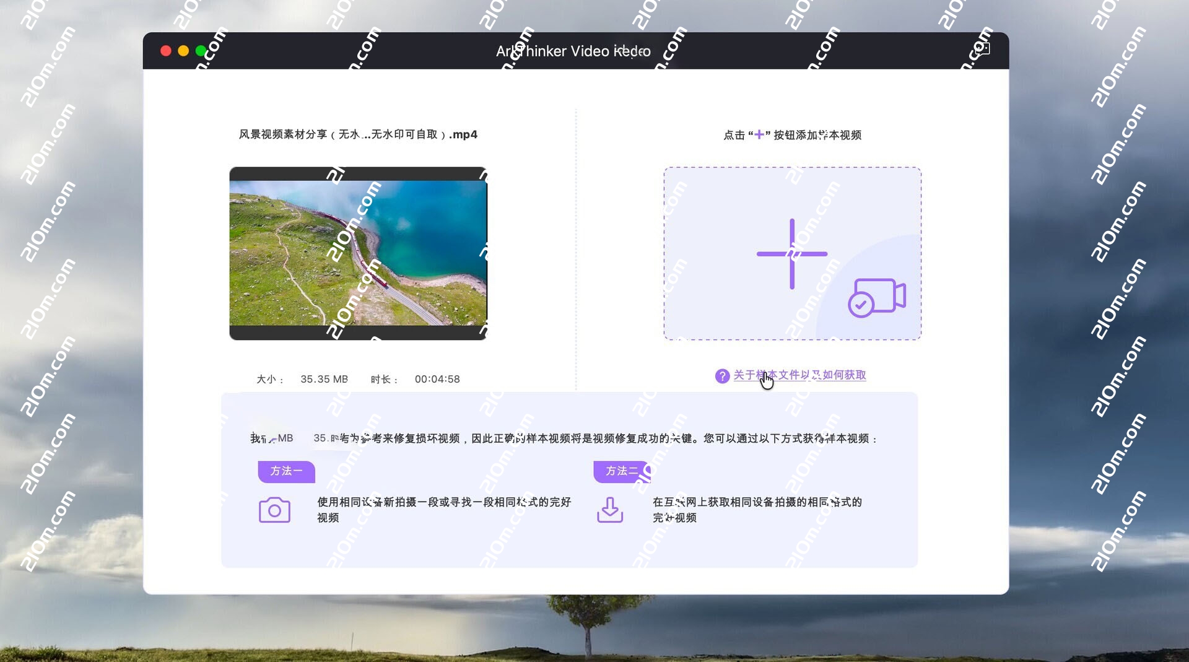Click the camera icon under 方法一
The image size is (1189, 662).
point(274,510)
